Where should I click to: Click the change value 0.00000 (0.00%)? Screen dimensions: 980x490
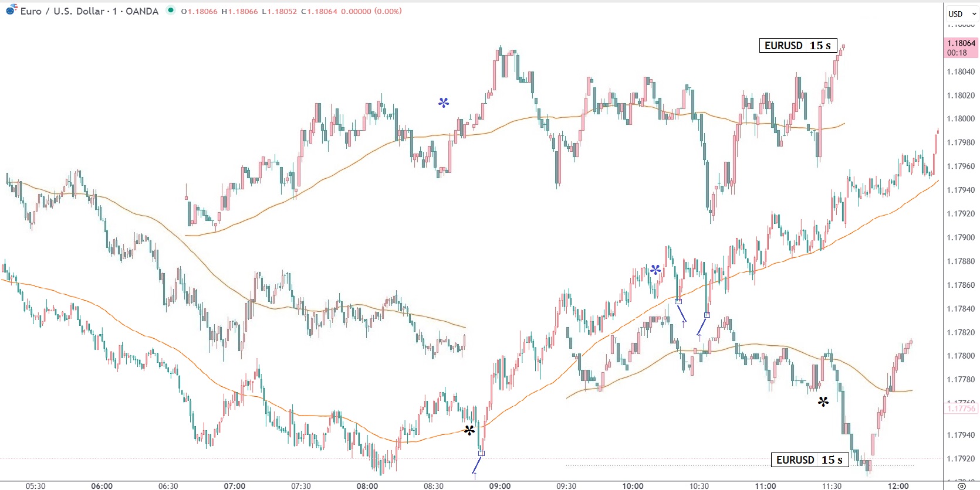click(x=371, y=11)
